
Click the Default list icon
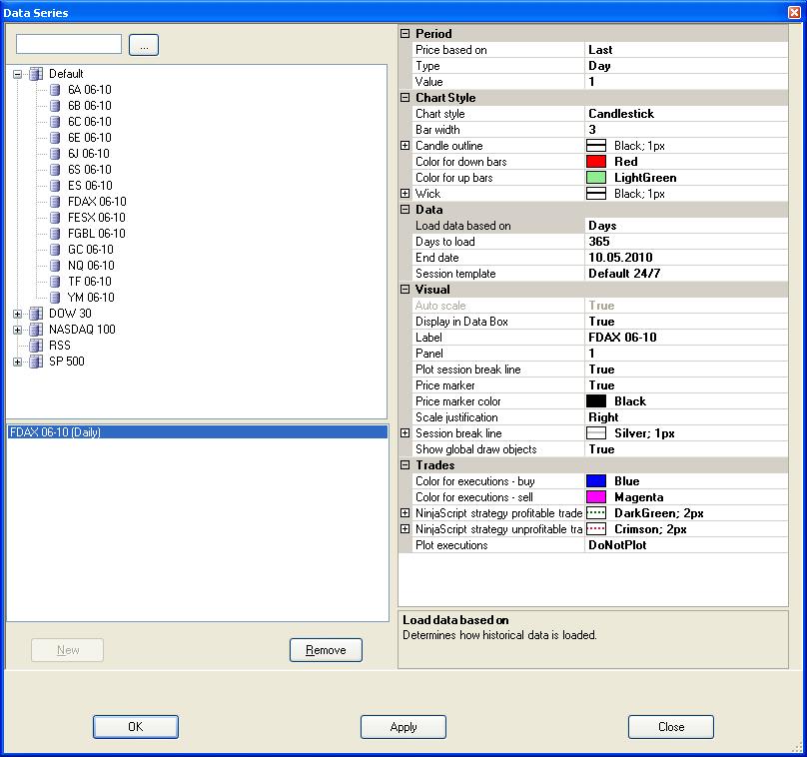(x=36, y=74)
